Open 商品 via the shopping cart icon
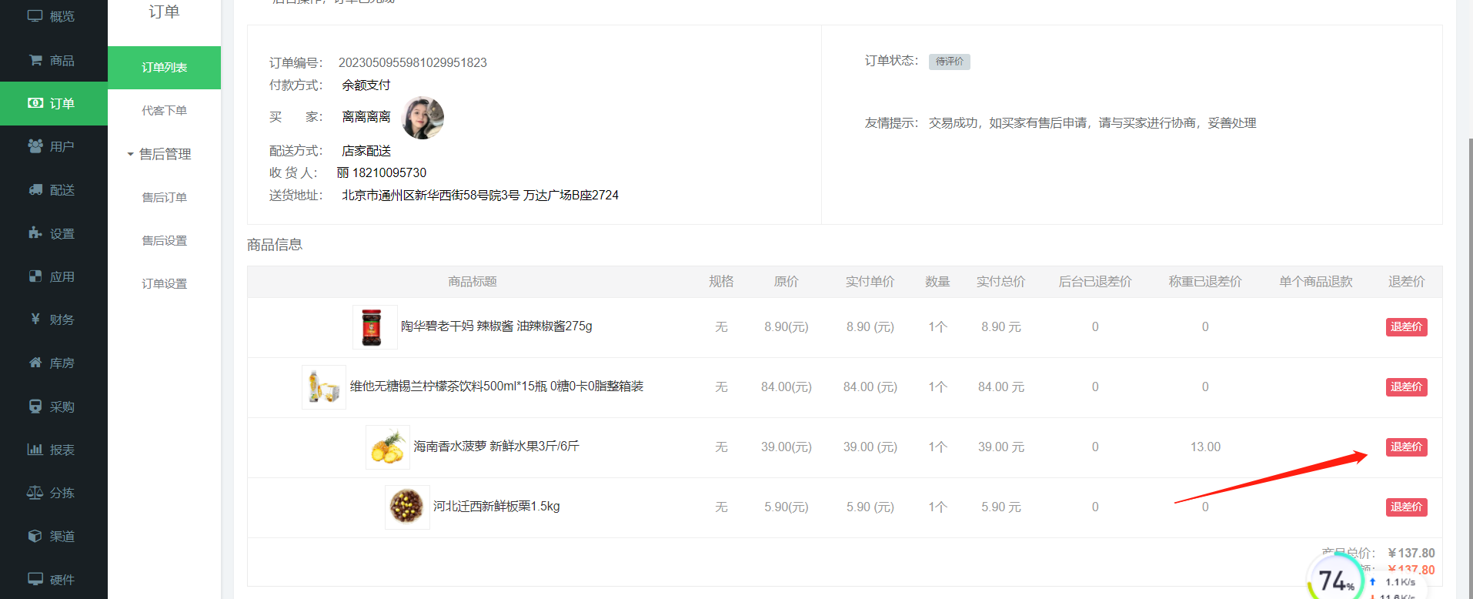 [35, 60]
